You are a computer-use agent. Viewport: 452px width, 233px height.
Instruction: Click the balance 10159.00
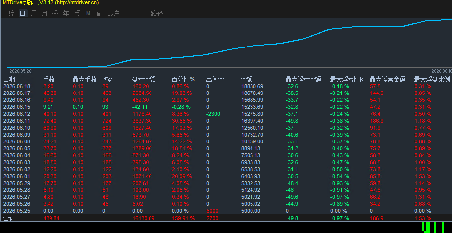pyautogui.click(x=252, y=141)
